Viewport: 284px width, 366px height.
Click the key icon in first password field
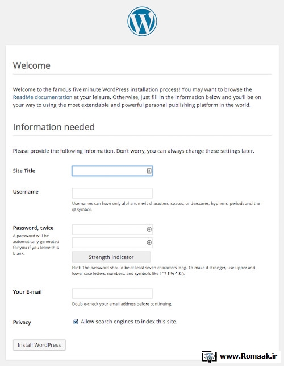[149, 229]
